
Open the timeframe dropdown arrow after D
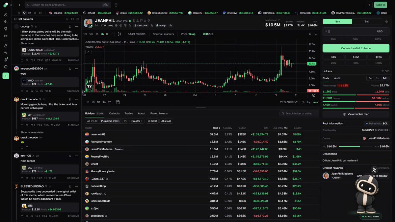[111, 34]
